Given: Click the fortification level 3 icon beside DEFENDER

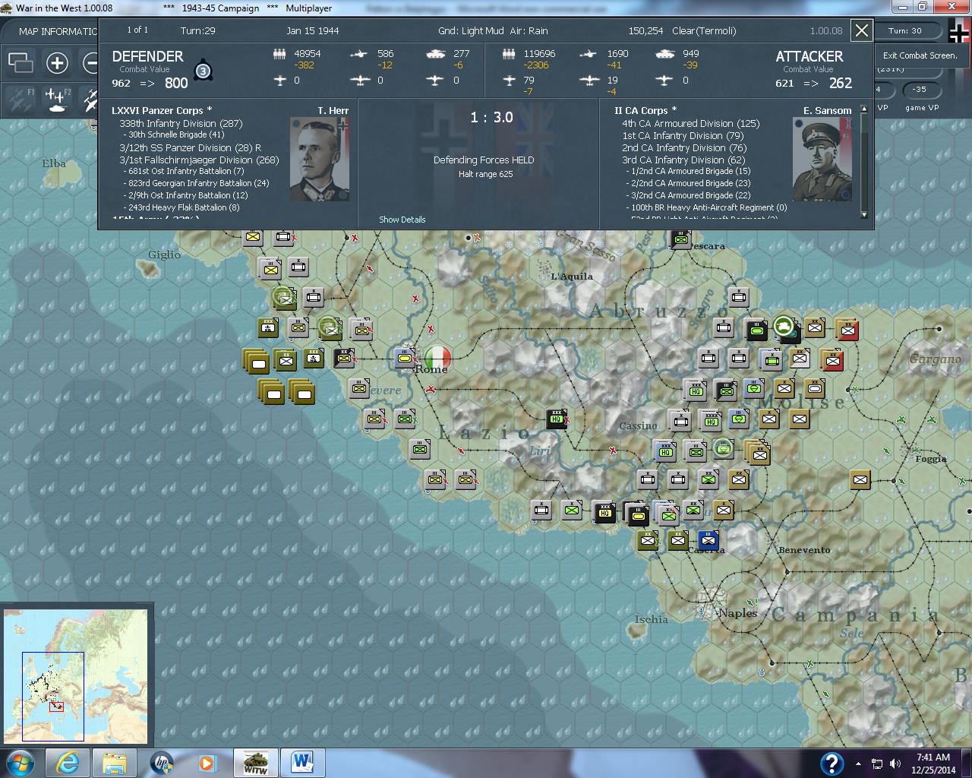Looking at the screenshot, I should click(x=203, y=71).
